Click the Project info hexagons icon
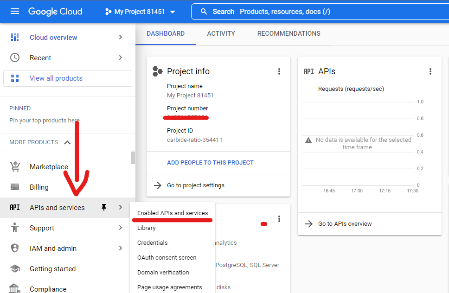This screenshot has height=293, width=449. point(157,71)
